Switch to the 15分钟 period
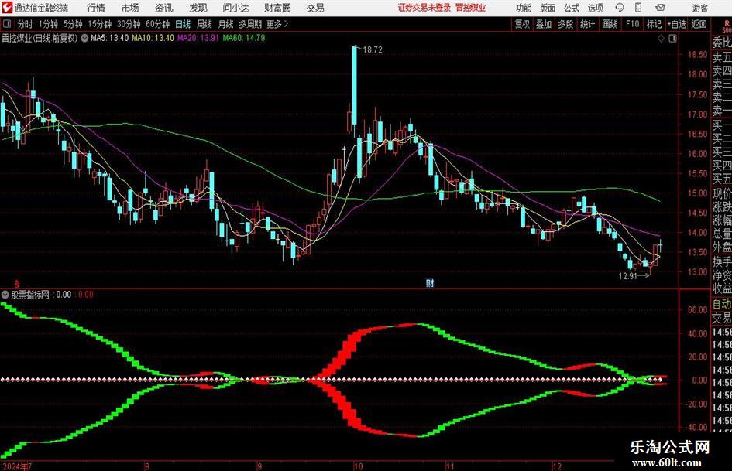The image size is (732, 471). click(x=99, y=24)
